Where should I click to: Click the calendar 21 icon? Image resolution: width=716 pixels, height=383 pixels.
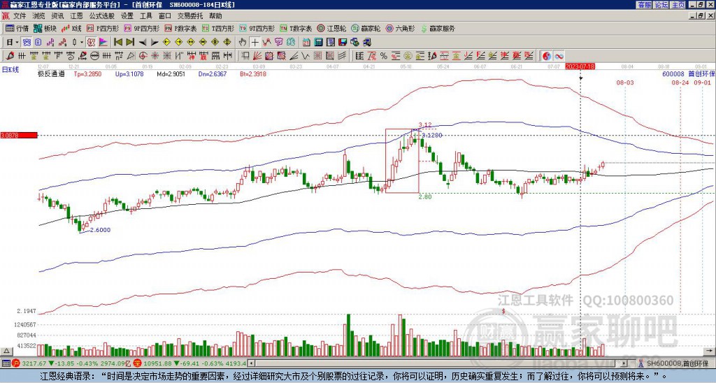coord(306,43)
